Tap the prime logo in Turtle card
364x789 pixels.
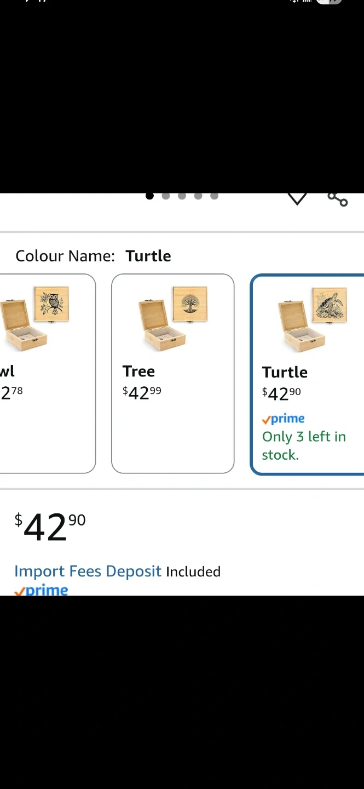click(x=284, y=419)
